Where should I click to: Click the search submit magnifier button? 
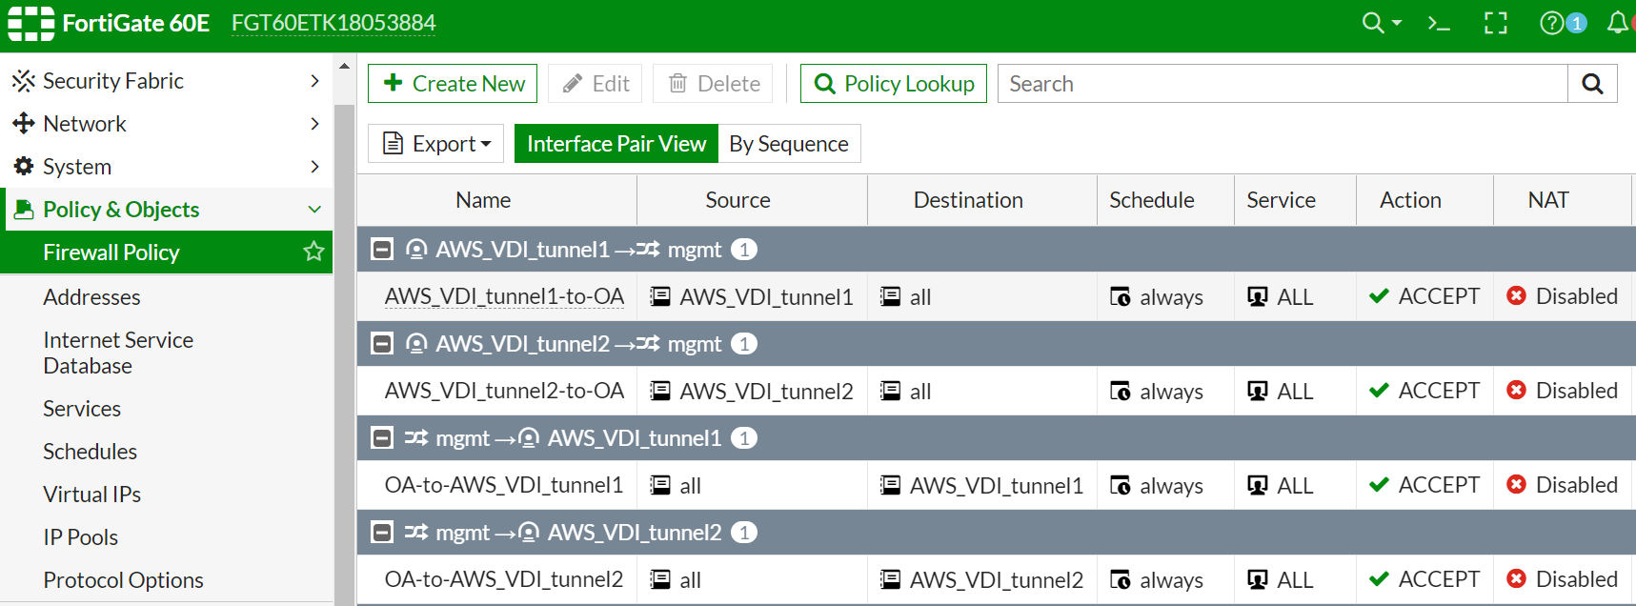1592,84
